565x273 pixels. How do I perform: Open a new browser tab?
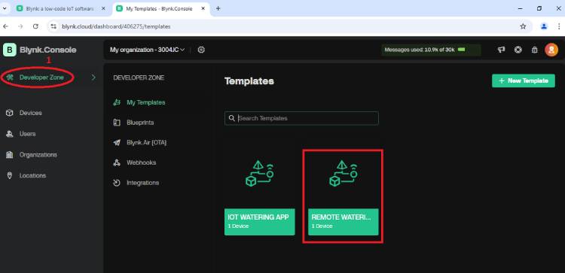tap(218, 8)
